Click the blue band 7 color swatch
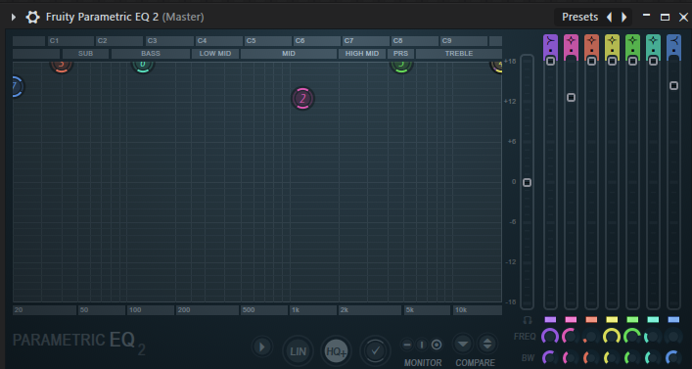Viewport: 692px width, 369px height. click(x=674, y=319)
